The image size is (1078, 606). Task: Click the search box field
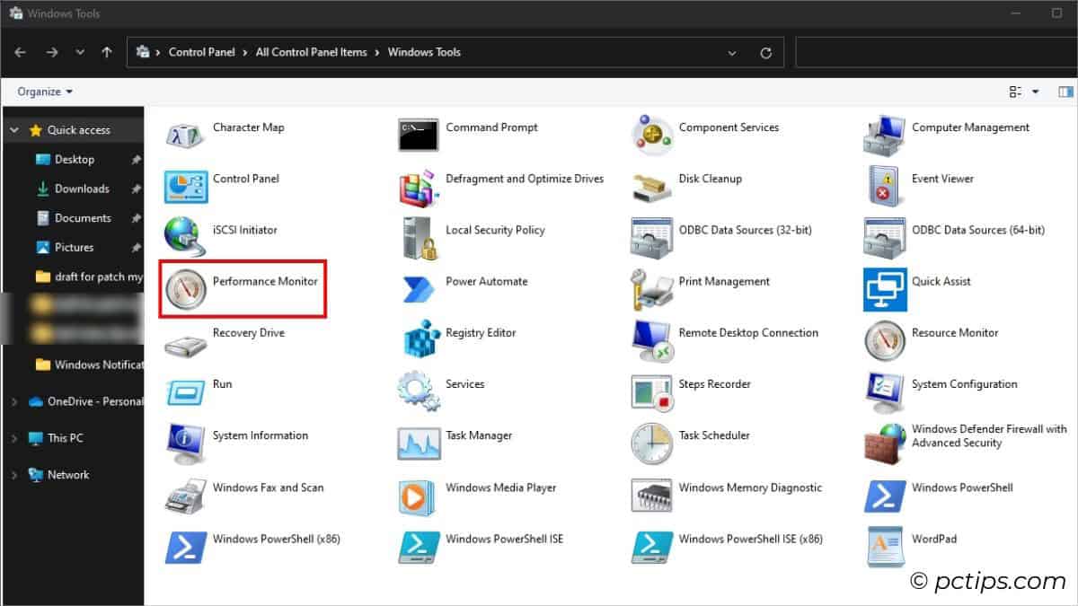[936, 52]
